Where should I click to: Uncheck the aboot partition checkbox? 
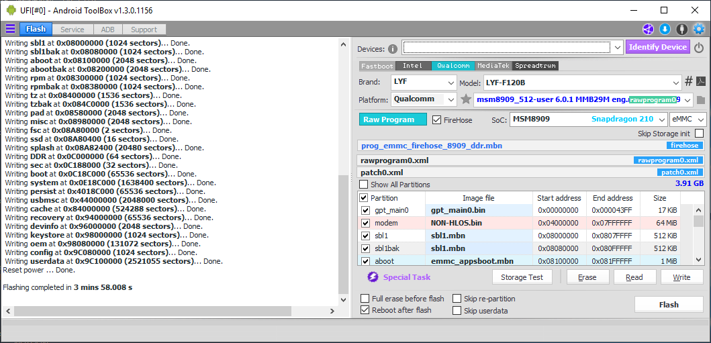[x=365, y=261]
